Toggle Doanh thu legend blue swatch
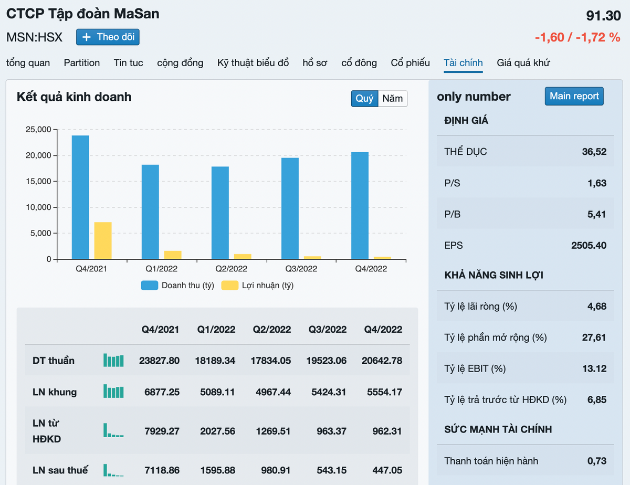This screenshot has height=485, width=630. 149,286
